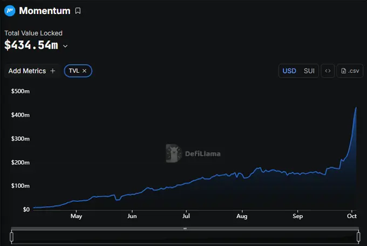This screenshot has width=367, height=246.
Task: Click the Momentum title text
Action: (x=45, y=11)
